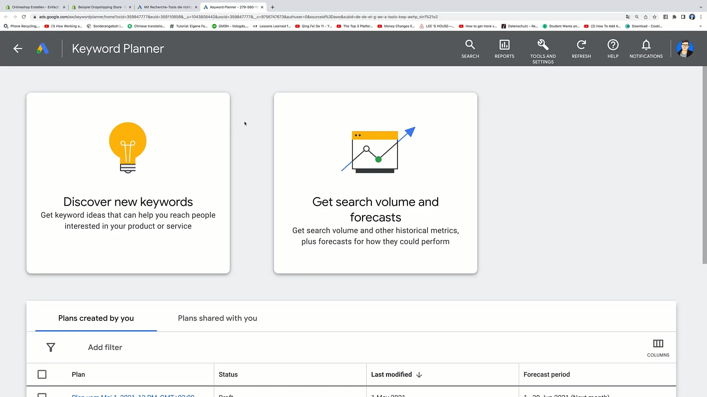The width and height of the screenshot is (707, 397).
Task: Open the Columns selector
Action: point(658,348)
